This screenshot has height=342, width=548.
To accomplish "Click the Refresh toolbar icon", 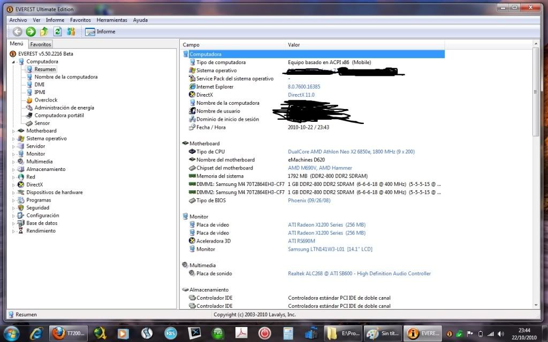I will pyautogui.click(x=58, y=32).
